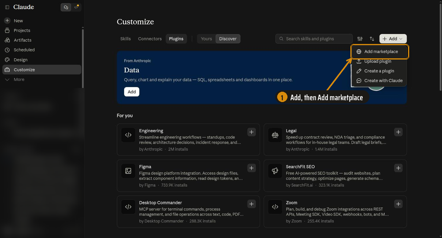Click the SearchFit SEO megaphone icon
This screenshot has height=238, width=442.
click(x=275, y=171)
